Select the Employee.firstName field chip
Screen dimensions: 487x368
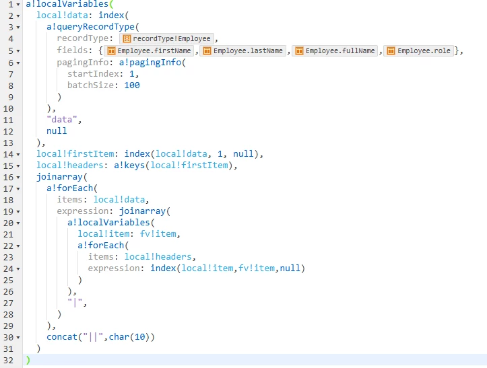pos(149,50)
